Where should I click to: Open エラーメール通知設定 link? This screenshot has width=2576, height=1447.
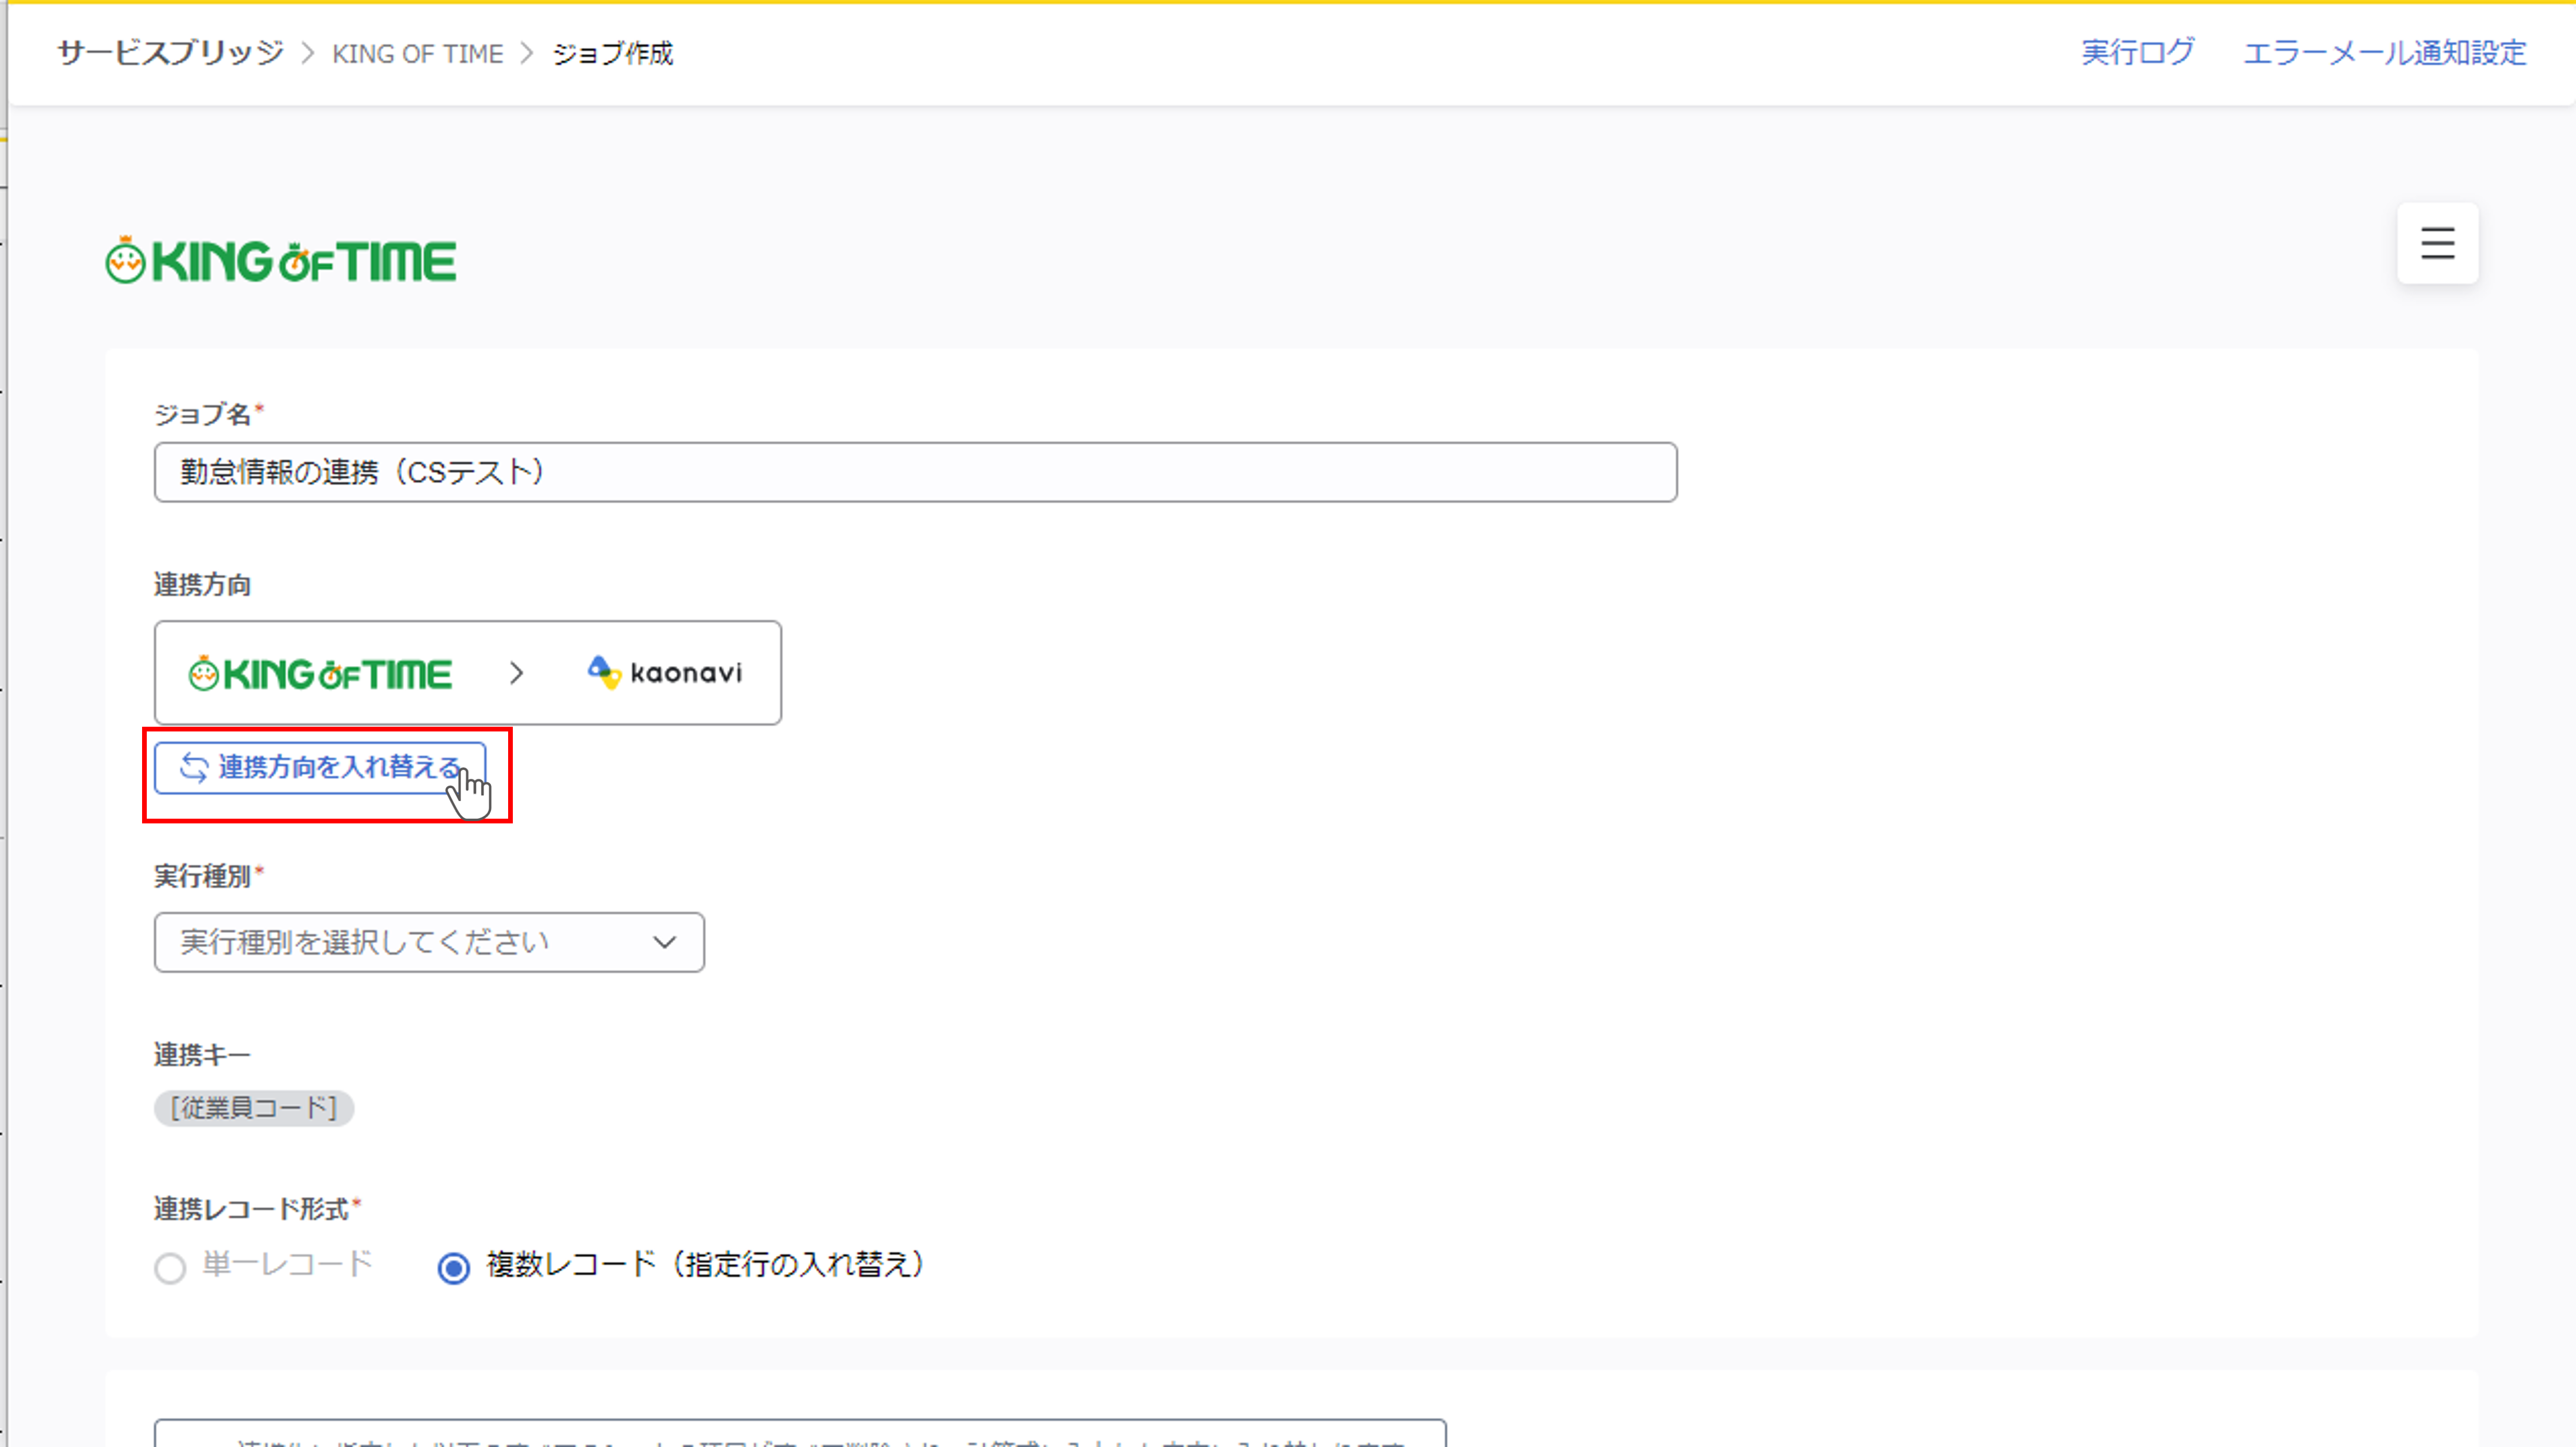(2384, 52)
